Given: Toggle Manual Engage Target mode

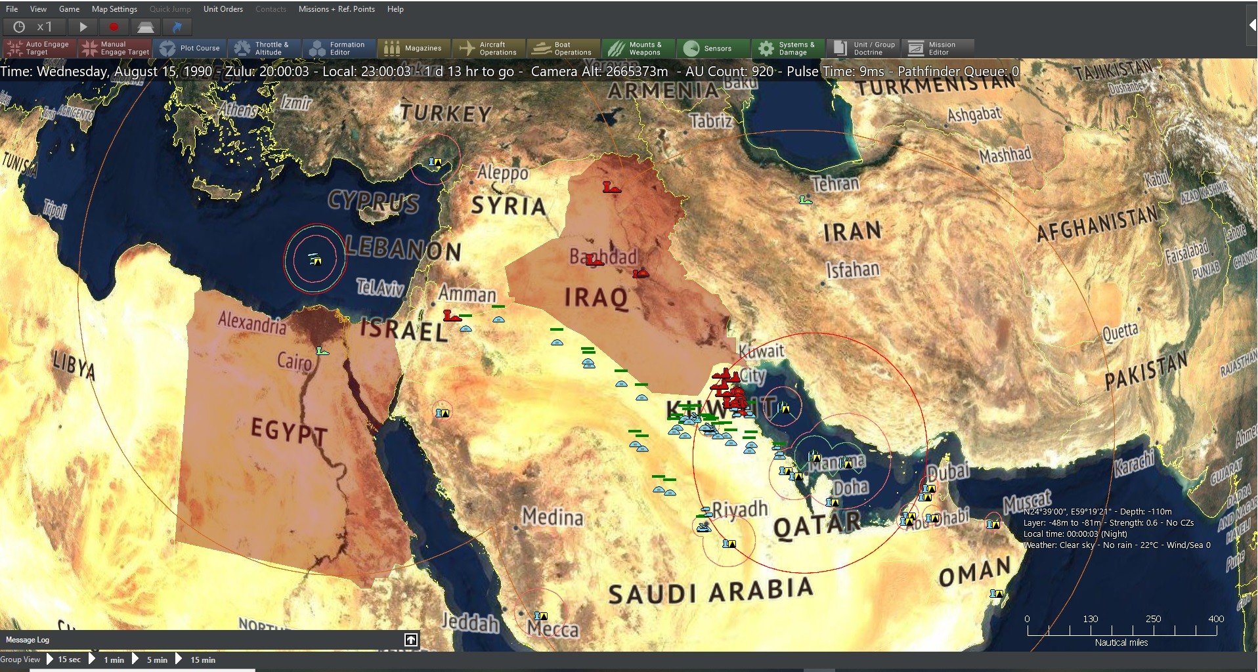Looking at the screenshot, I should 114,47.
